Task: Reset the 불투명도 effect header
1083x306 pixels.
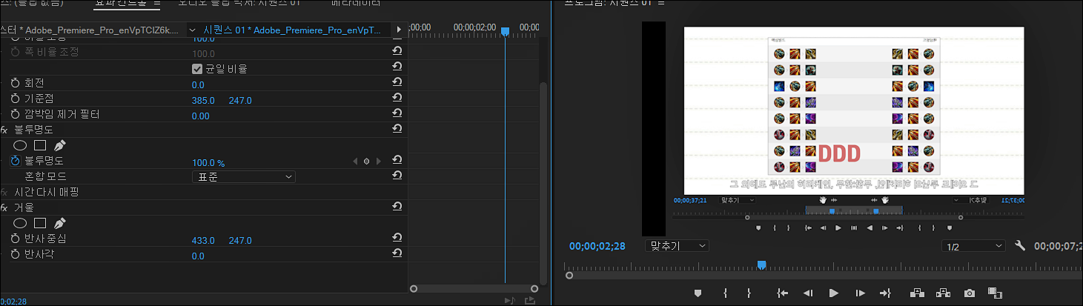Action: coord(397,130)
